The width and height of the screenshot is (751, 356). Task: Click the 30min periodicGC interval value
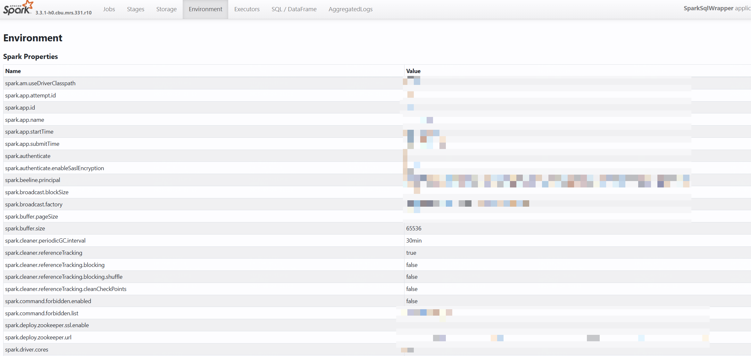click(x=414, y=241)
